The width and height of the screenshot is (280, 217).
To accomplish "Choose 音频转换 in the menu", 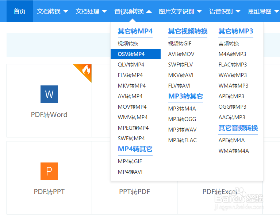I will pyautogui.click(x=229, y=44).
